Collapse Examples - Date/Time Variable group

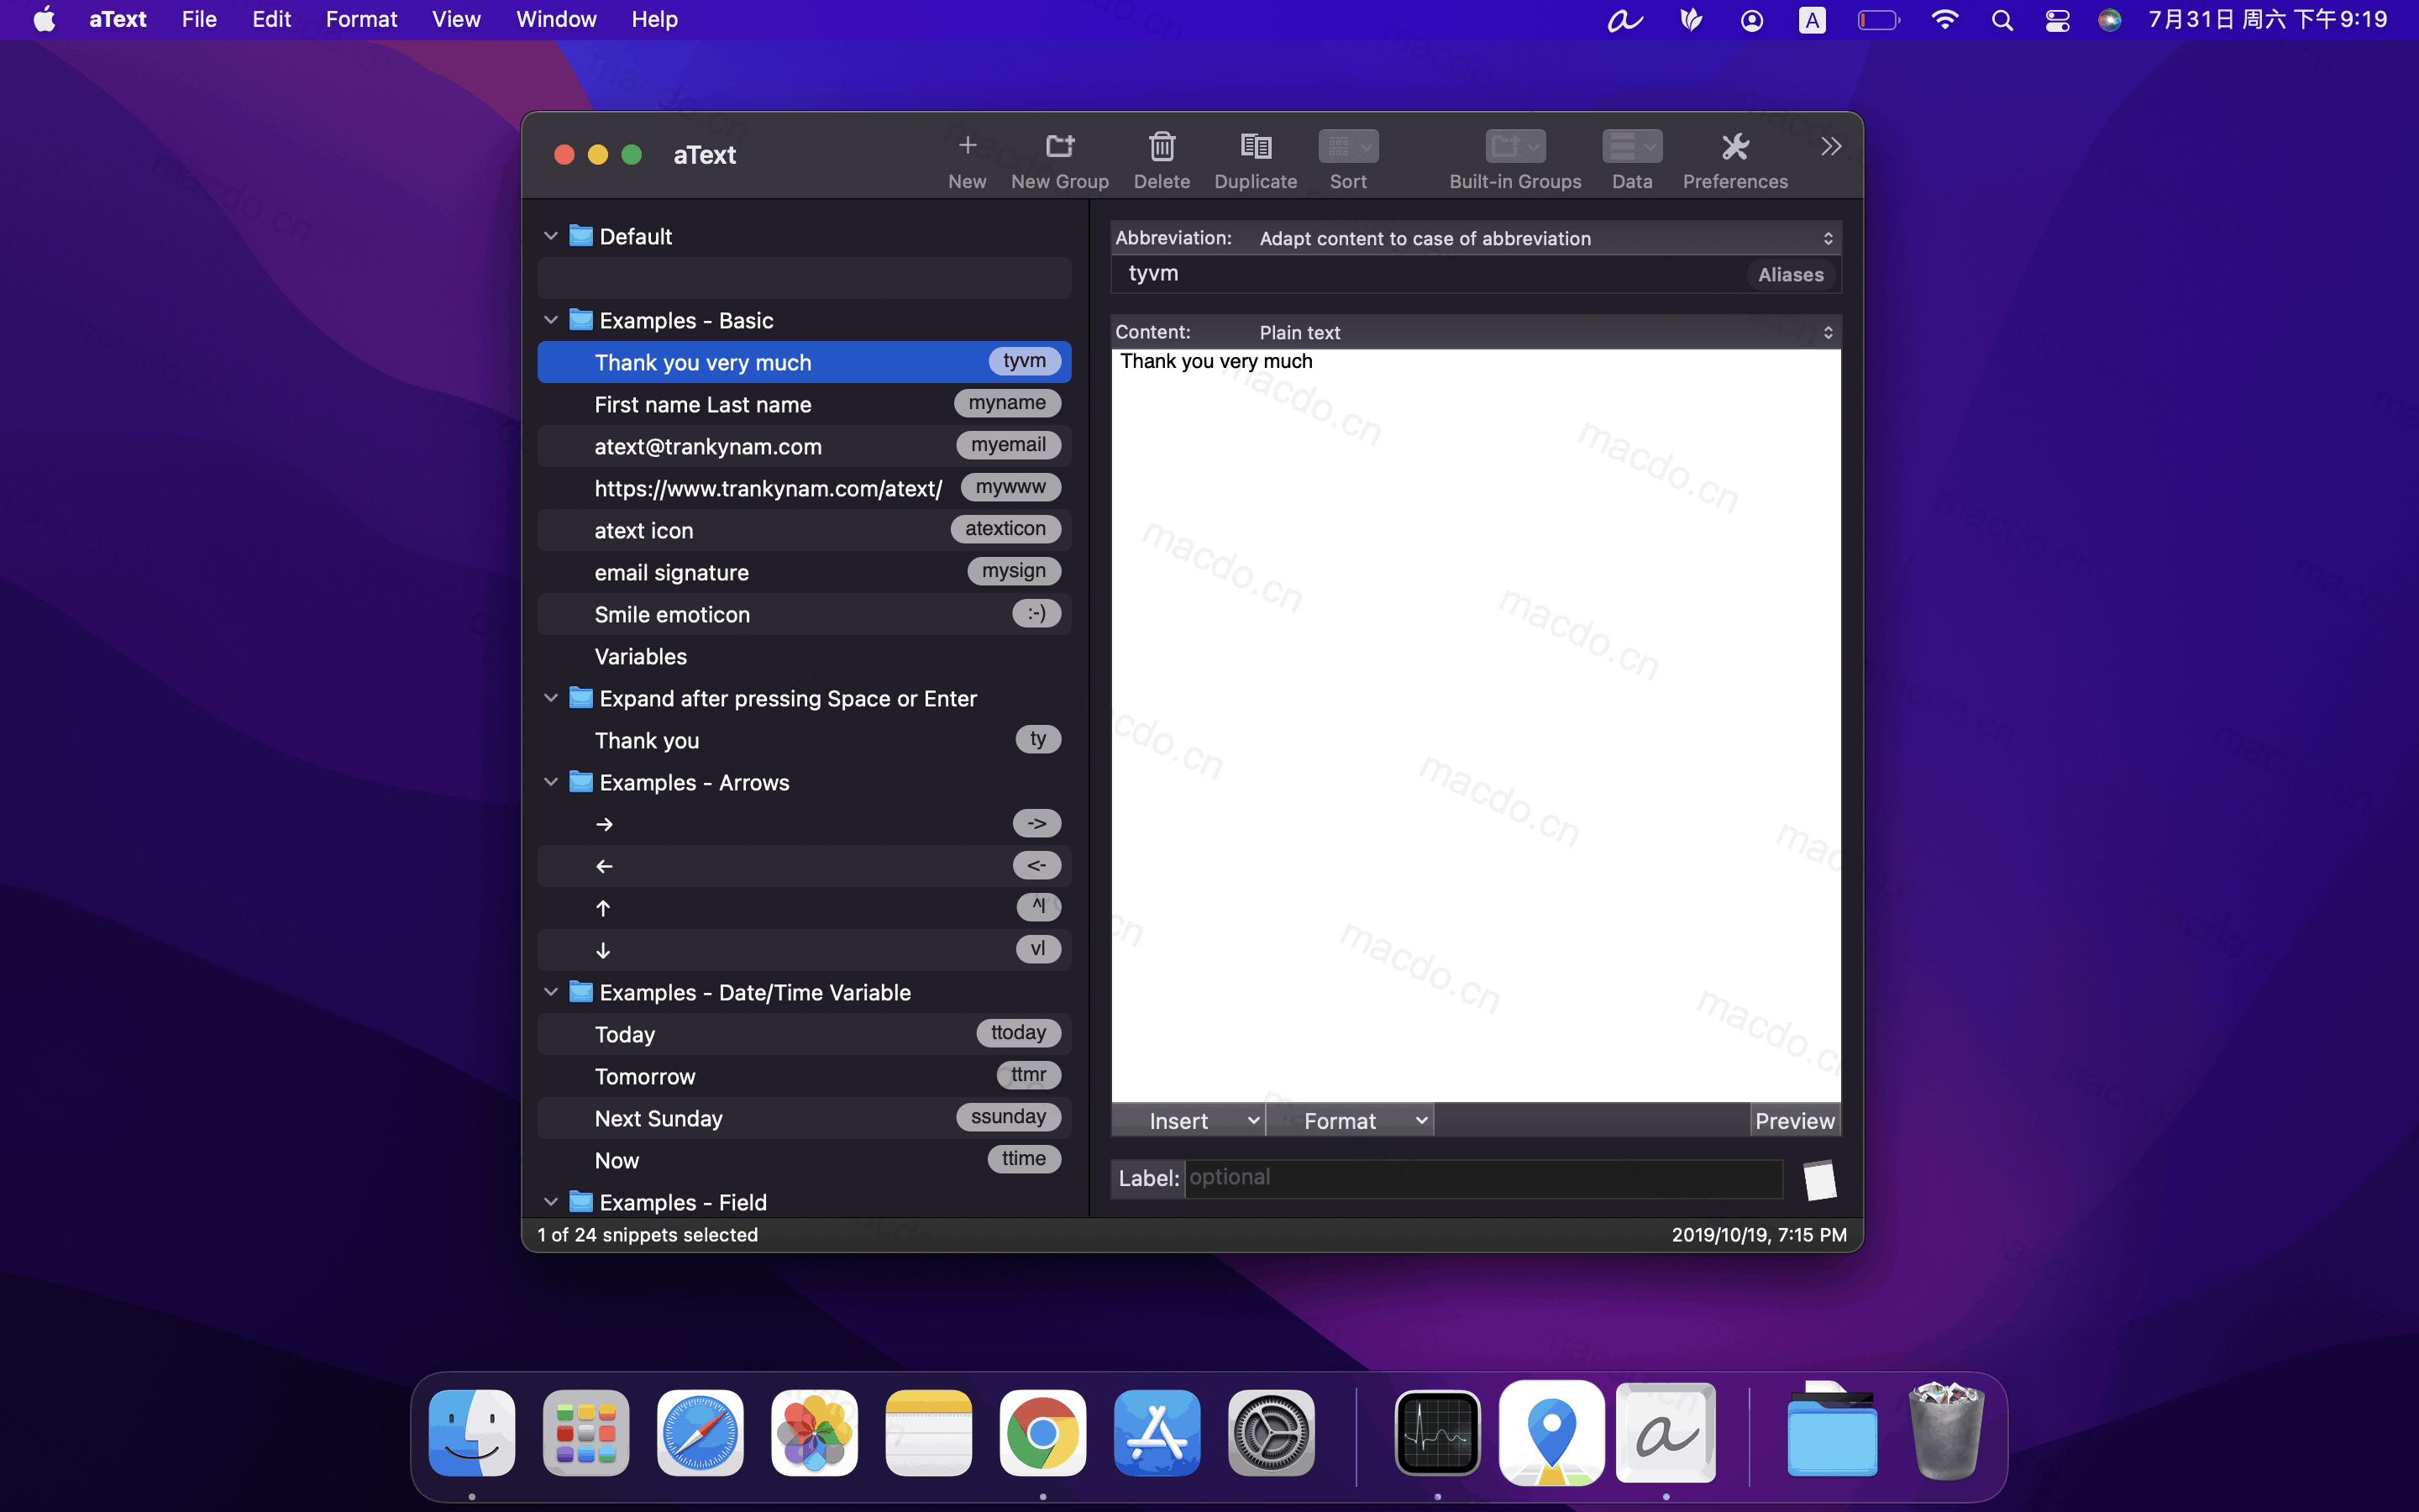click(551, 992)
